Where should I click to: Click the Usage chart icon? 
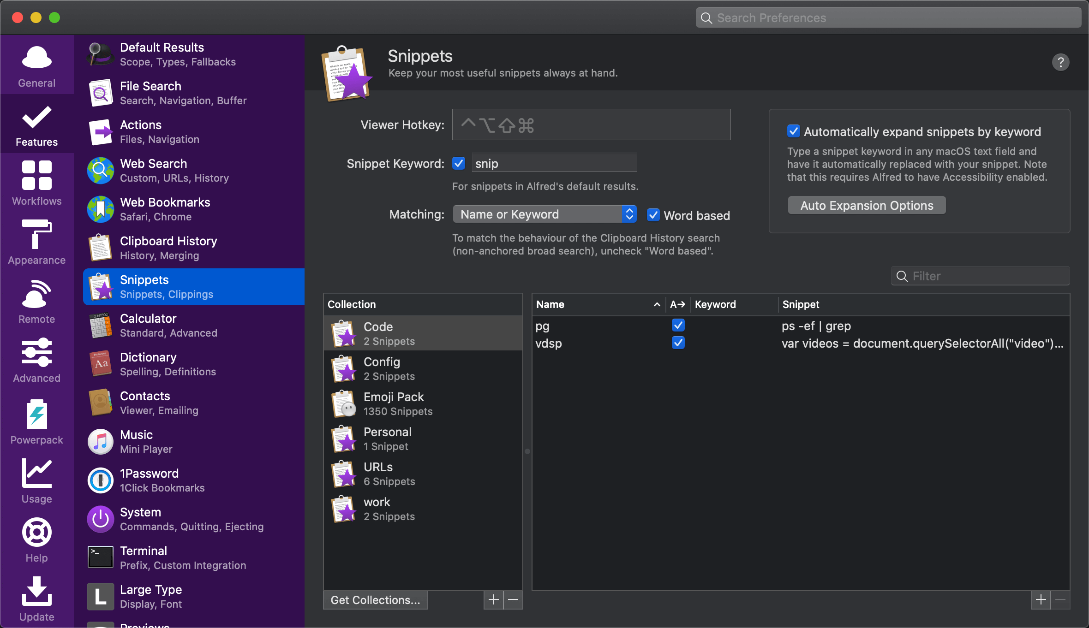click(37, 474)
